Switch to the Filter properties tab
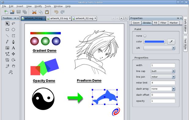 click(163, 23)
